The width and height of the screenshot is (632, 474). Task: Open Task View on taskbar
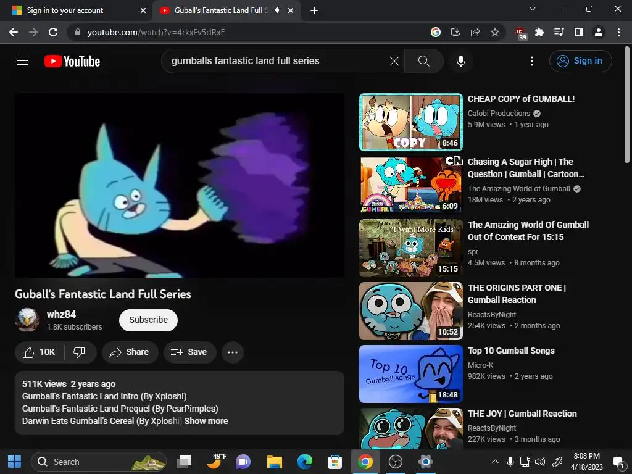[x=184, y=462]
